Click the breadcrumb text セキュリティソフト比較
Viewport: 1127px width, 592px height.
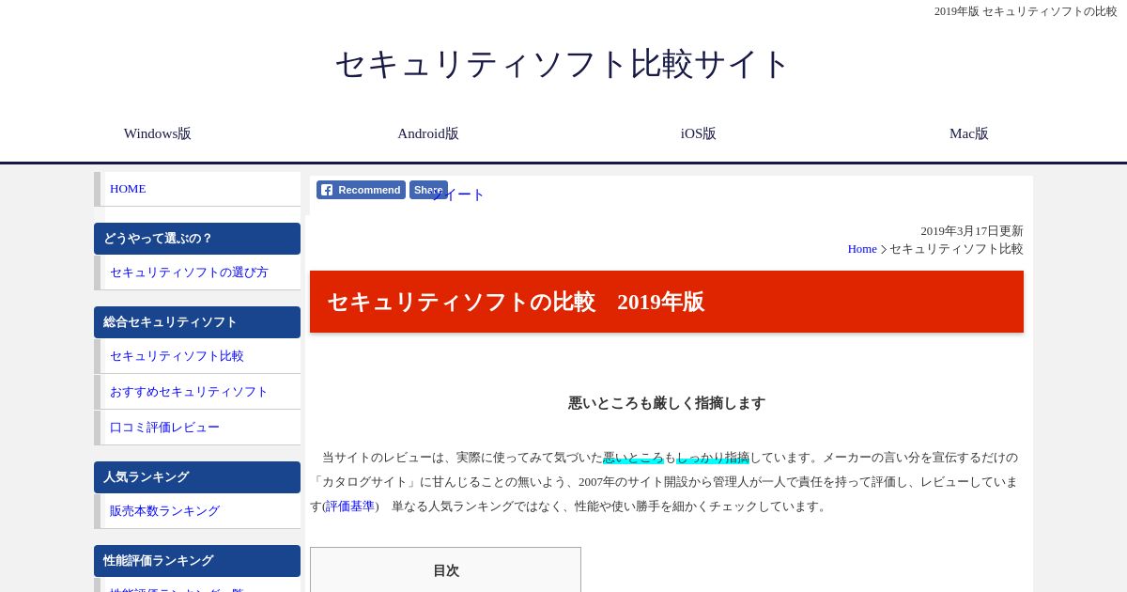[956, 249]
